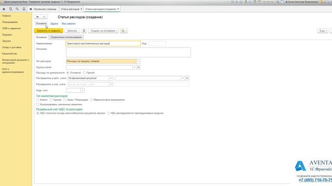Click the zoom magnifier icon in the title bar
Viewport: 332px width, 186px height.
tap(278, 2)
